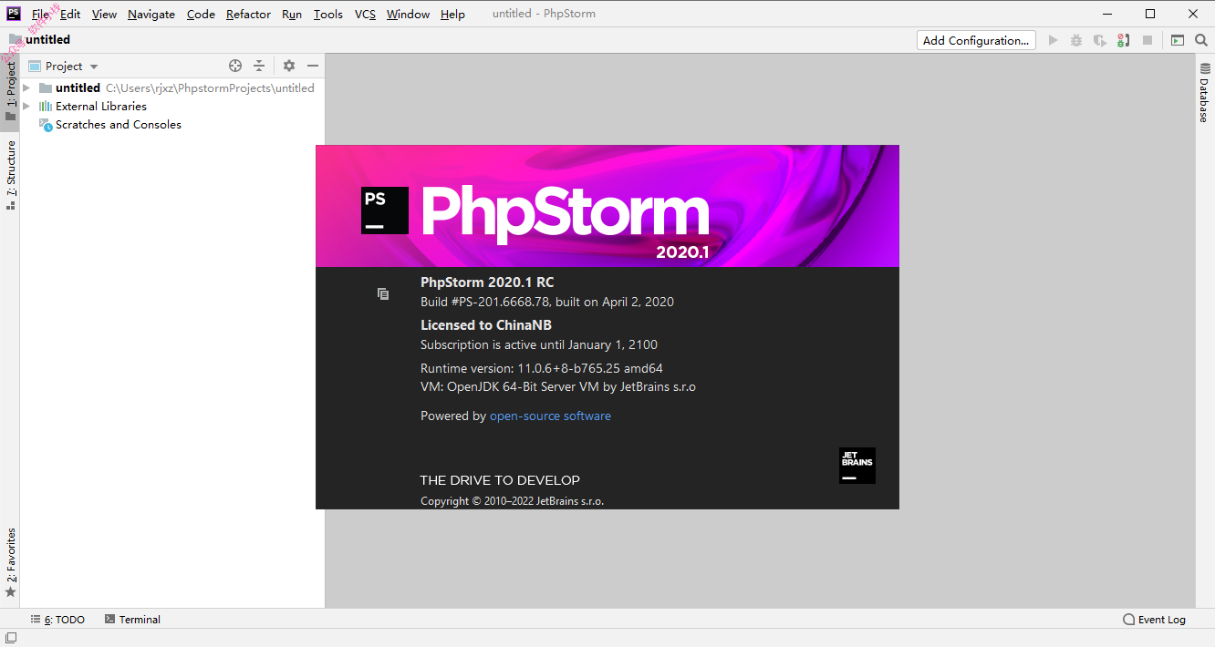Viewport: 1215px width, 647px height.
Task: Expand the untitled project folder arrow
Action: (x=26, y=87)
